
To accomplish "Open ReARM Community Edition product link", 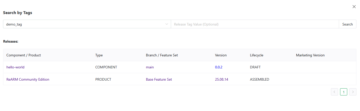I will [28, 79].
